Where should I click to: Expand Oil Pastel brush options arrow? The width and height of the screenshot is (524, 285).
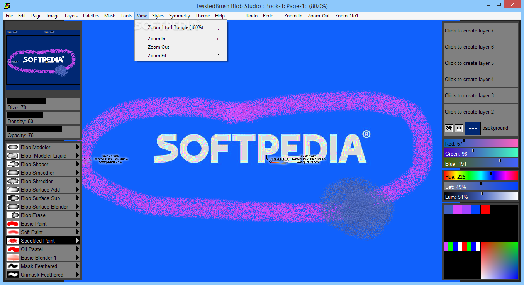click(78, 249)
